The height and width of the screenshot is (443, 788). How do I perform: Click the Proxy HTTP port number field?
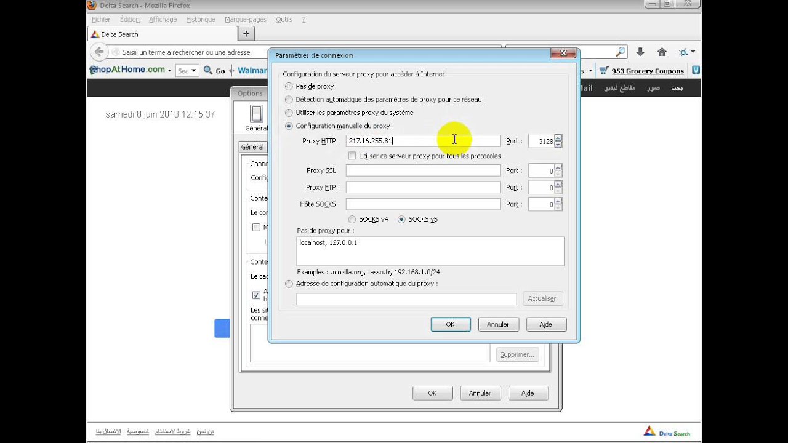point(541,141)
